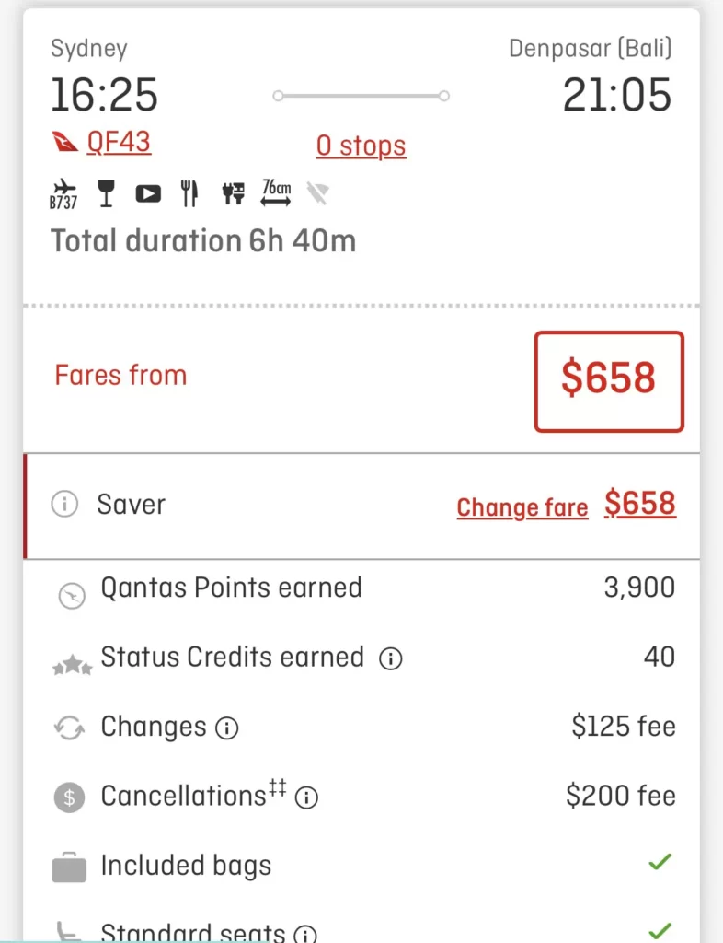The width and height of the screenshot is (723, 943).
Task: Click the power outlet icon
Action: tap(234, 193)
